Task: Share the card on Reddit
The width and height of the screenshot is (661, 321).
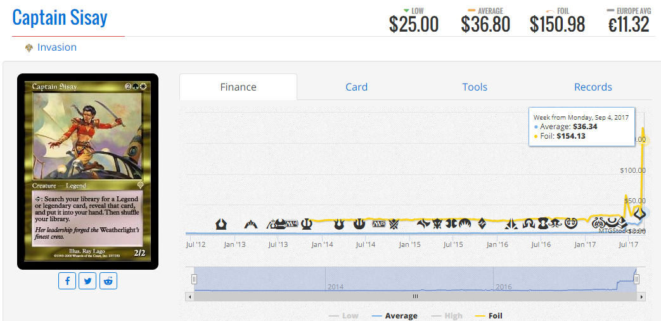Action: 108,281
